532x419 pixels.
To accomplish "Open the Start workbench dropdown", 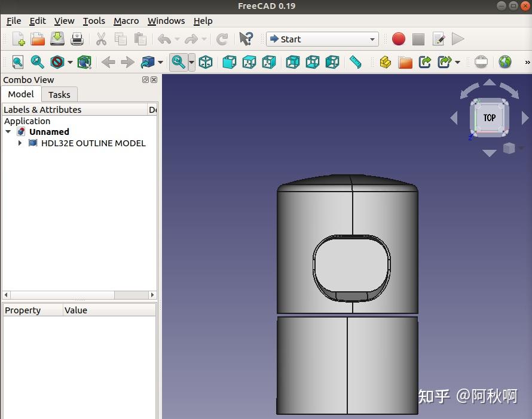I will click(322, 39).
